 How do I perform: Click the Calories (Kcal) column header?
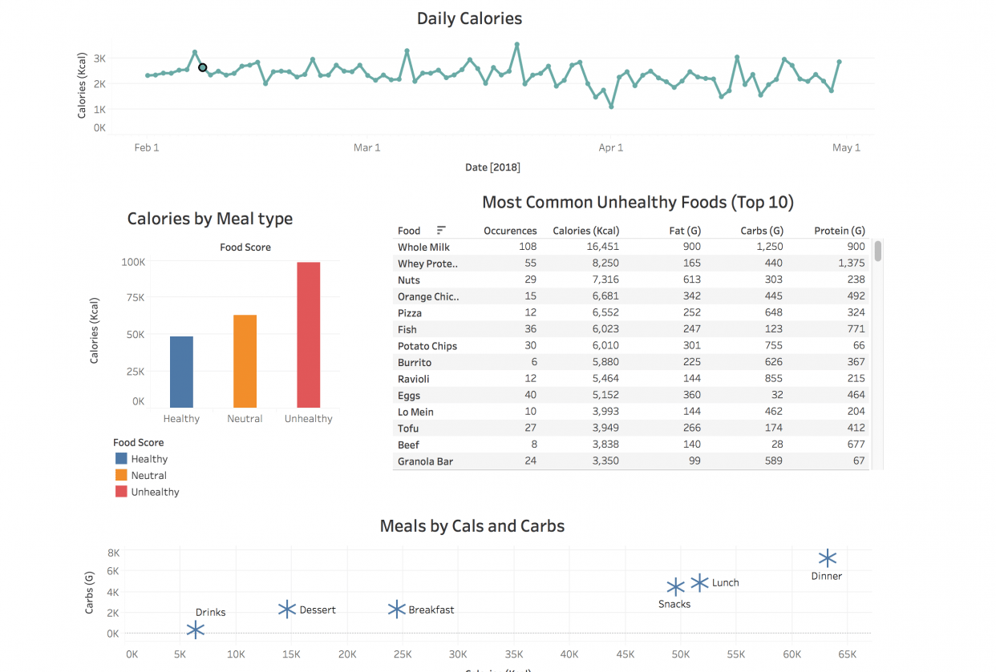click(x=586, y=230)
